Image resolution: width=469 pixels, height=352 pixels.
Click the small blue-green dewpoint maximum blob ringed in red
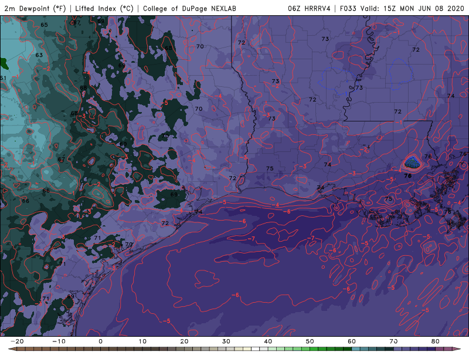click(x=413, y=163)
